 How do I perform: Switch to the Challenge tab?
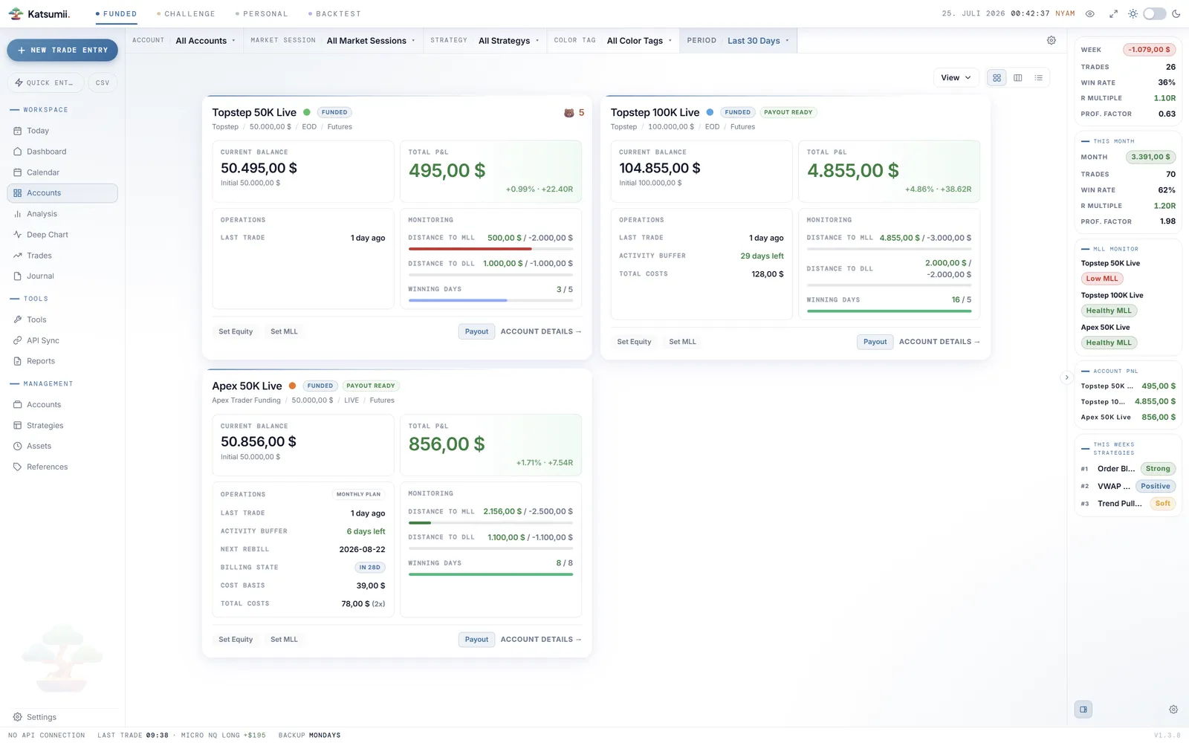click(186, 13)
